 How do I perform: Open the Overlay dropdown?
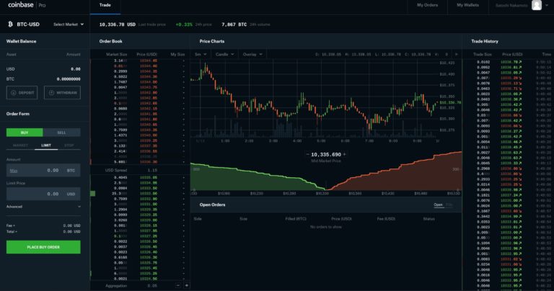(252, 54)
